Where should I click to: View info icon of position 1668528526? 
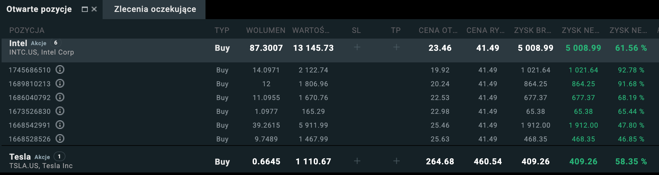pos(60,139)
